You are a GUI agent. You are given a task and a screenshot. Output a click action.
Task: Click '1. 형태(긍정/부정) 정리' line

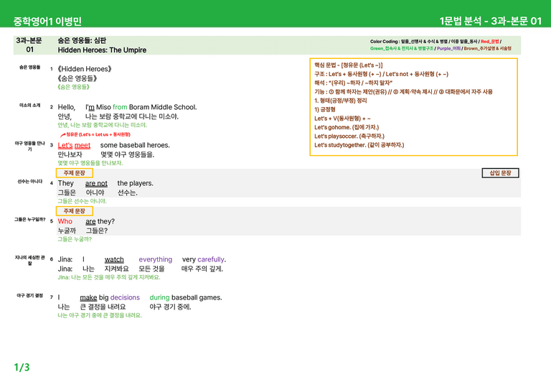341,101
